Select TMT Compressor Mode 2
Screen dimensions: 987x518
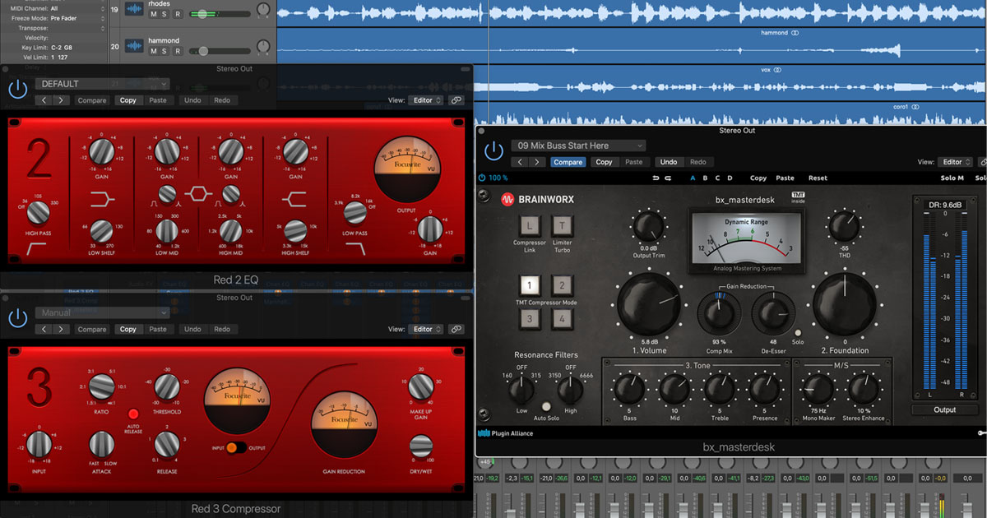(563, 286)
